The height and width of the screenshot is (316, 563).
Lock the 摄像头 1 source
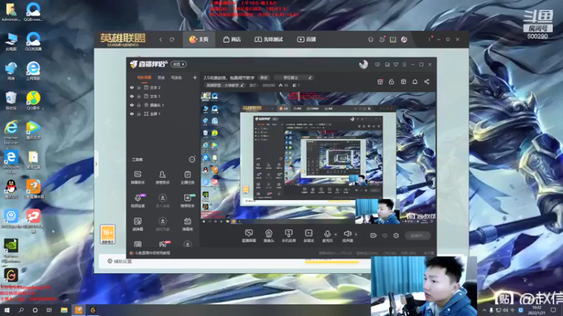139,105
